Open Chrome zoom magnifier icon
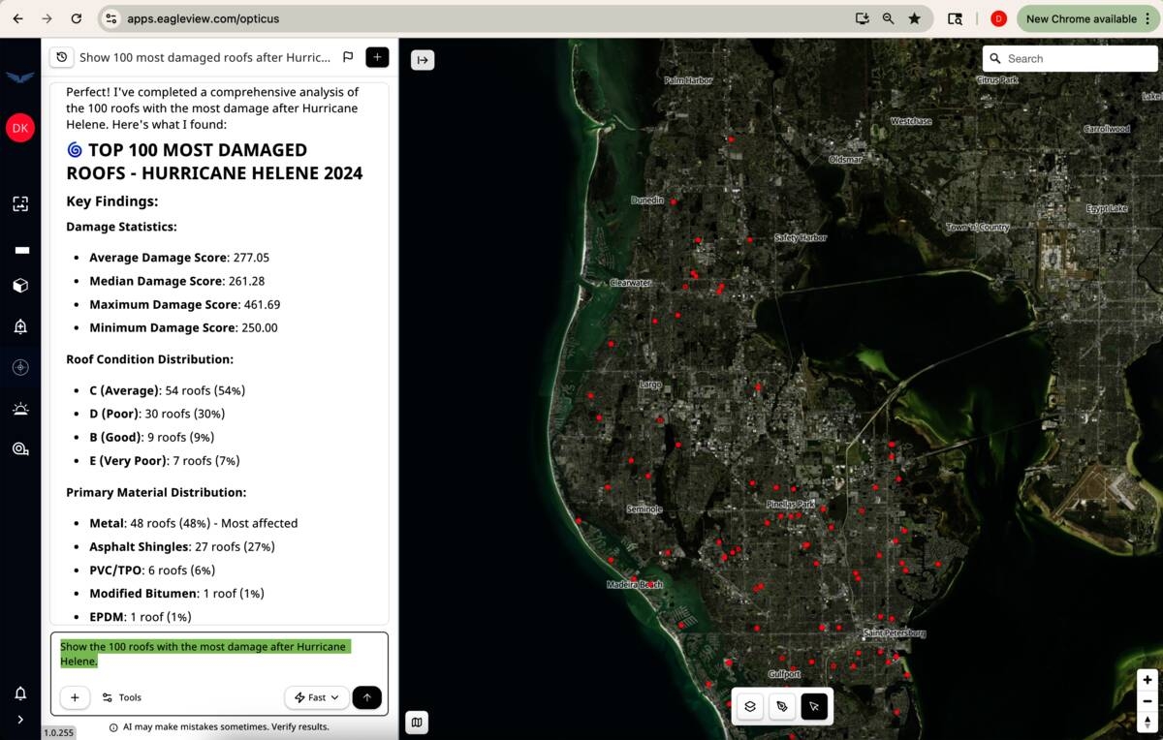The image size is (1163, 740). click(x=888, y=18)
